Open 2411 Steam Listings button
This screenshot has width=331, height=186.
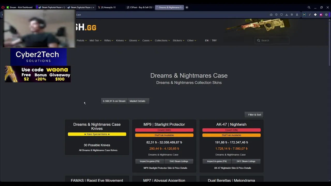point(246,161)
